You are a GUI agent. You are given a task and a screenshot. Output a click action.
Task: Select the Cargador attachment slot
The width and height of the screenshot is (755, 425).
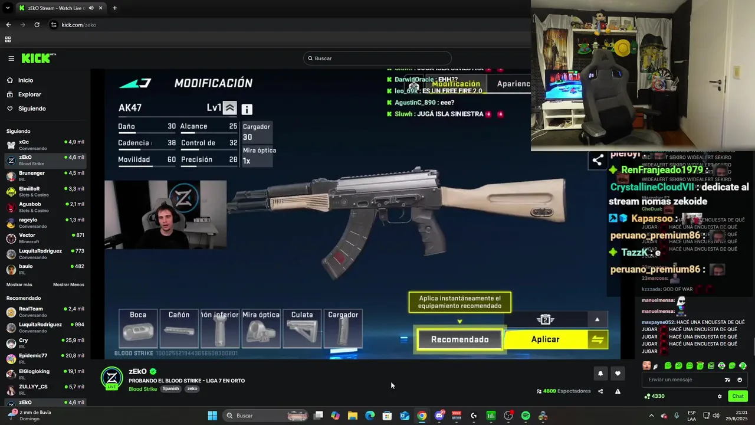tap(343, 329)
